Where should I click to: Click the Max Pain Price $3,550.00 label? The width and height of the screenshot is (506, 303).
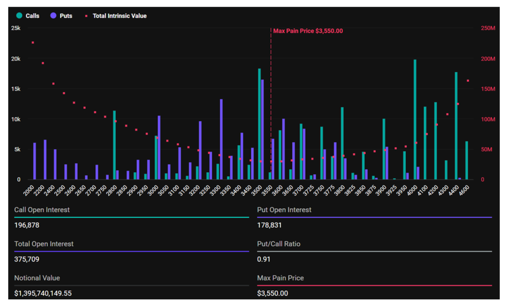tap(308, 31)
